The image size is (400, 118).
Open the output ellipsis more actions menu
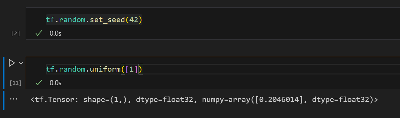click(x=13, y=99)
